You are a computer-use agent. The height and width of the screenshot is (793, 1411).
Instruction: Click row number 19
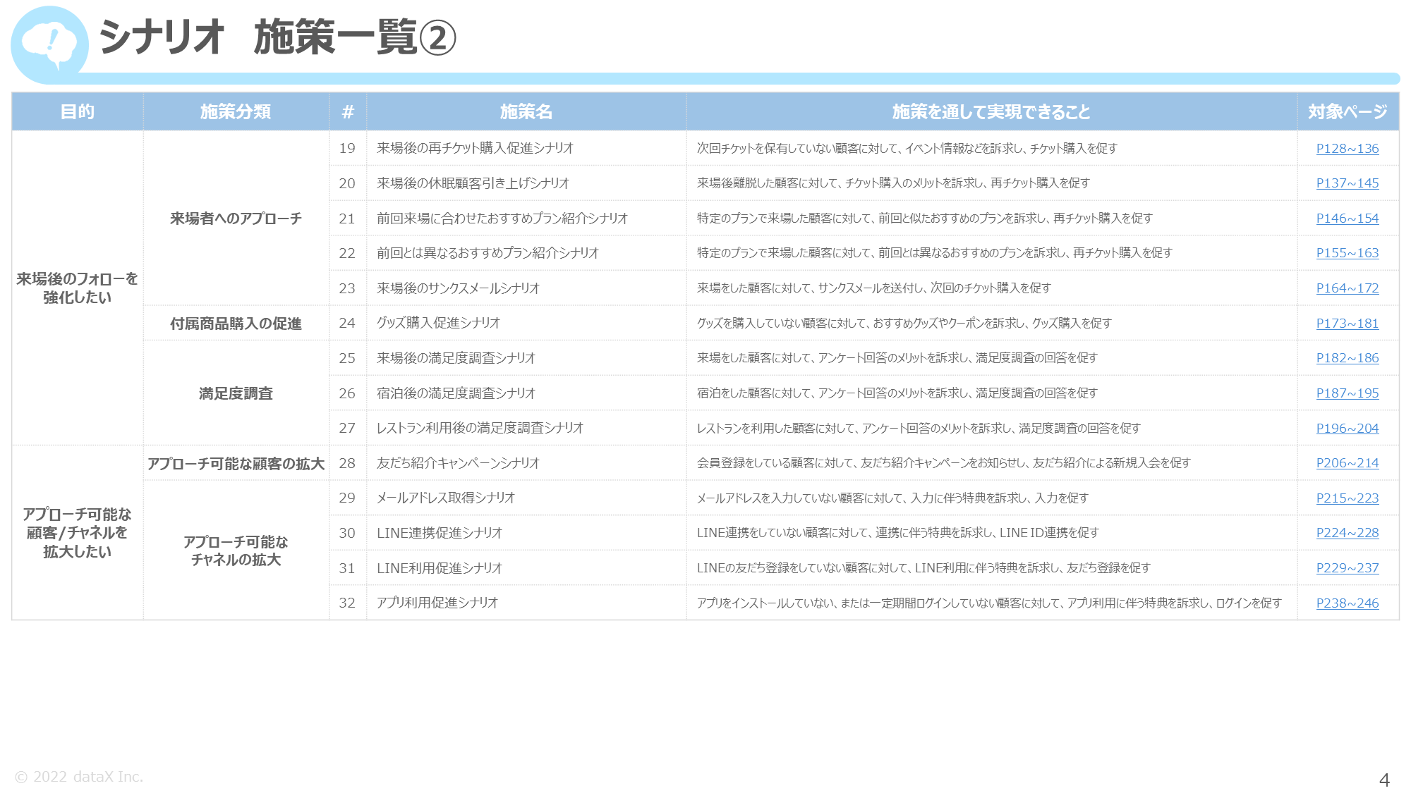(x=347, y=148)
